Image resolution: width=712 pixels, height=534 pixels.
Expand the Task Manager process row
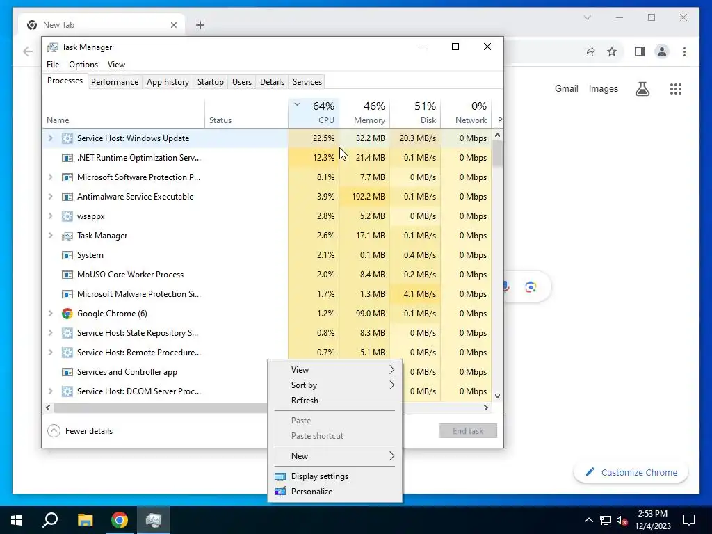pyautogui.click(x=50, y=236)
